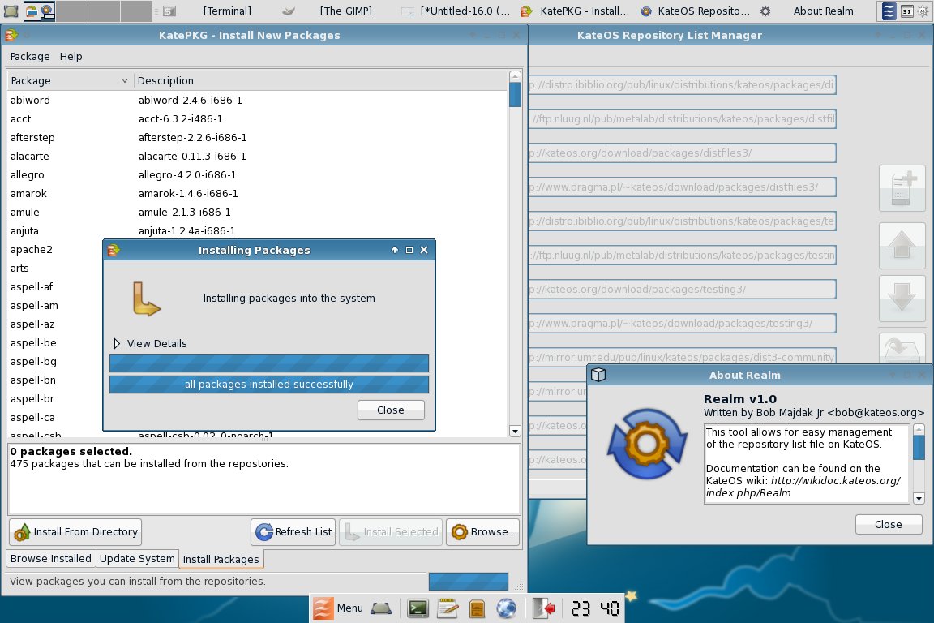Viewport: 934px width, 623px height.
Task: Switch to the first workspace in the pager
Action: pyautogui.click(x=39, y=11)
